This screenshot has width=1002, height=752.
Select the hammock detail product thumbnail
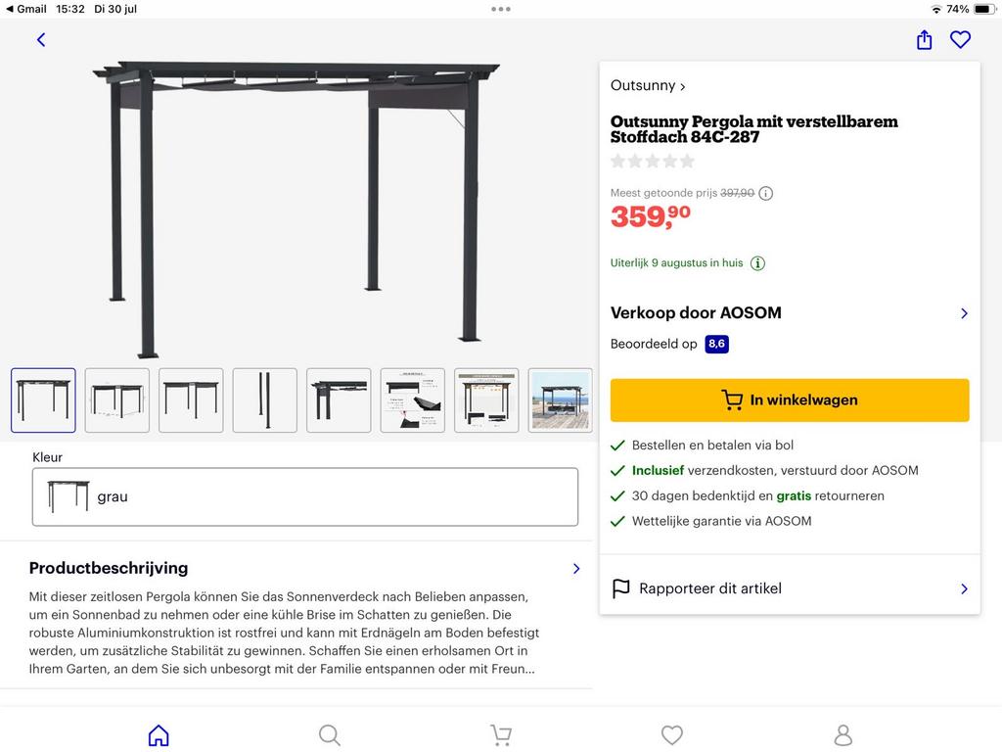pyautogui.click(x=412, y=399)
